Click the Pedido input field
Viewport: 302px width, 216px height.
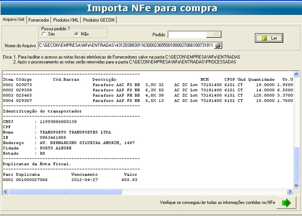point(187,35)
